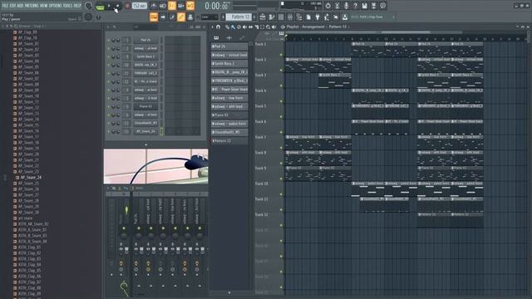Open the Line snap dropdown
This screenshot has height=299, width=532.
tap(209, 17)
